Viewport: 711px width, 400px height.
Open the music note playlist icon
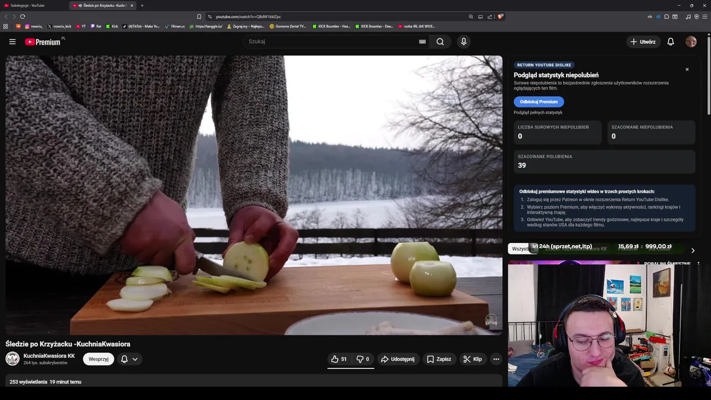point(688,17)
